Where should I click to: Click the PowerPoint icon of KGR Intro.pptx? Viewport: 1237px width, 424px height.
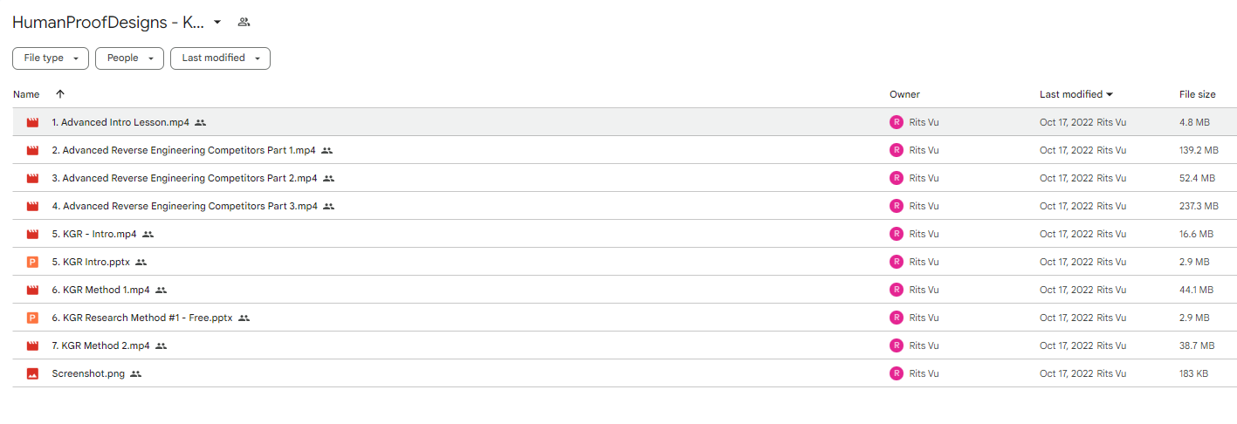pos(32,262)
